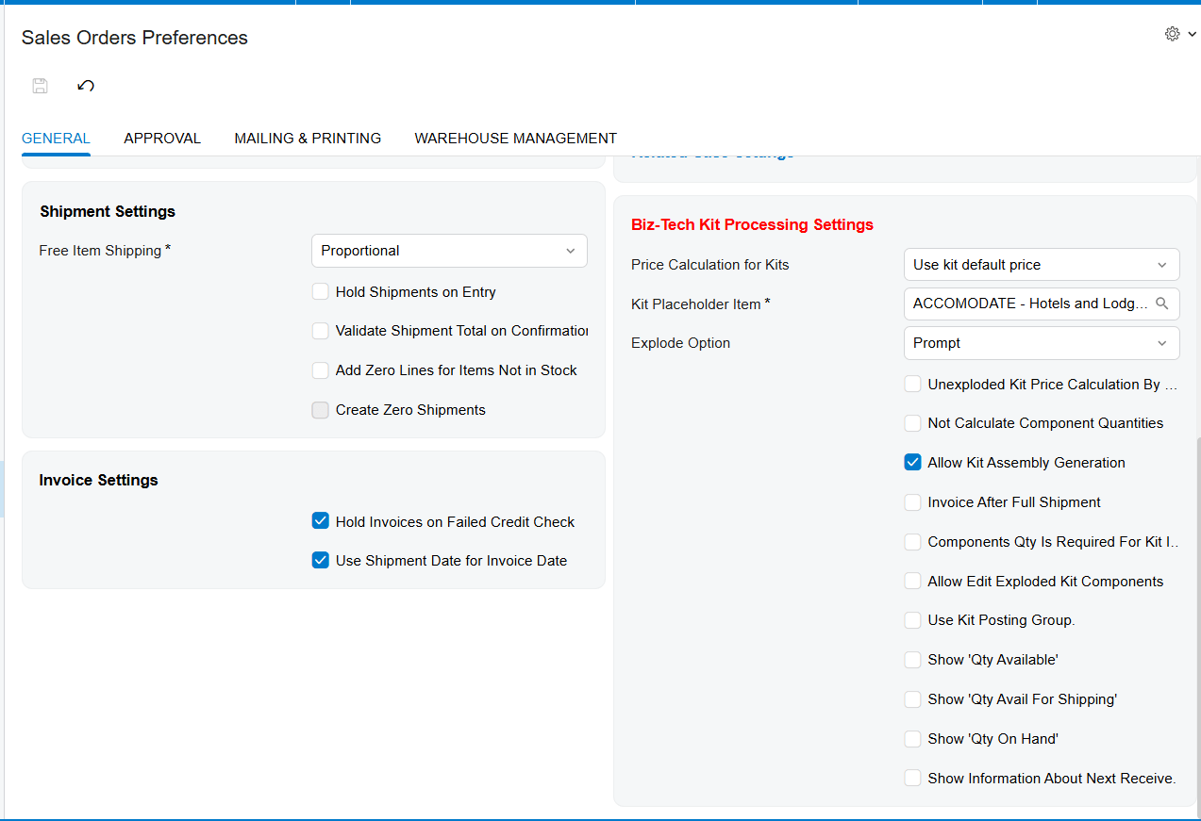Uncheck Use Shipment Date for Invoice Date
This screenshot has width=1201, height=821.
pyautogui.click(x=321, y=560)
